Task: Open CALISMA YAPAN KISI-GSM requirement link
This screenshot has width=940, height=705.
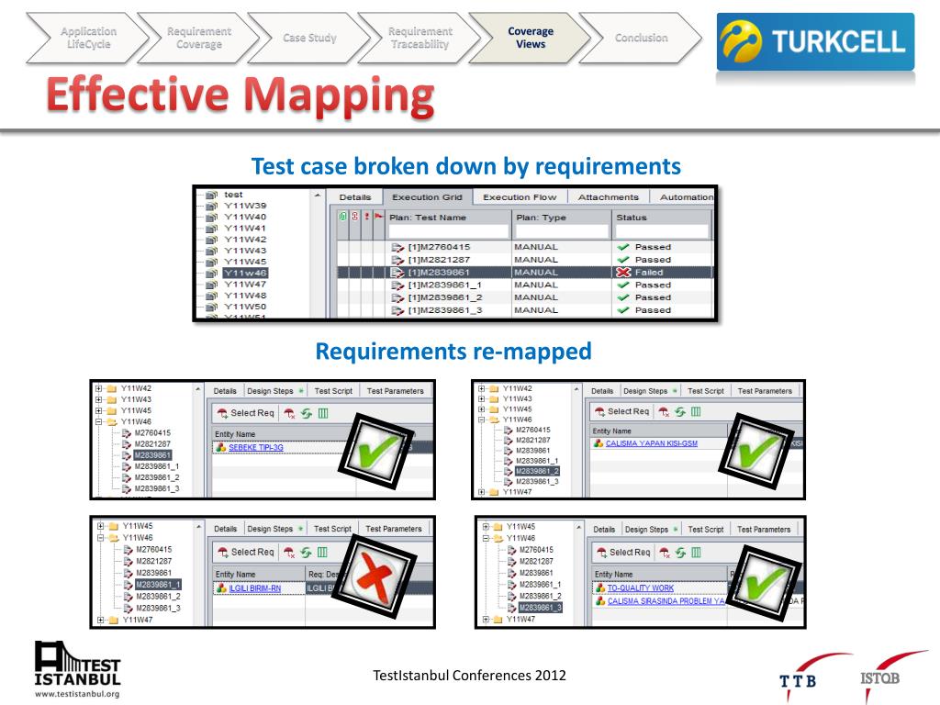Action: (x=651, y=443)
